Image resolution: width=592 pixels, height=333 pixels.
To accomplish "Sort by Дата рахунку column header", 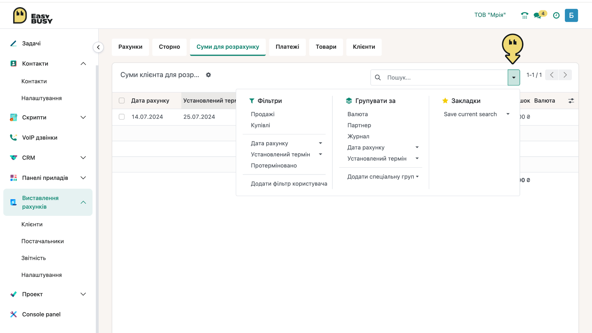I will (x=150, y=101).
